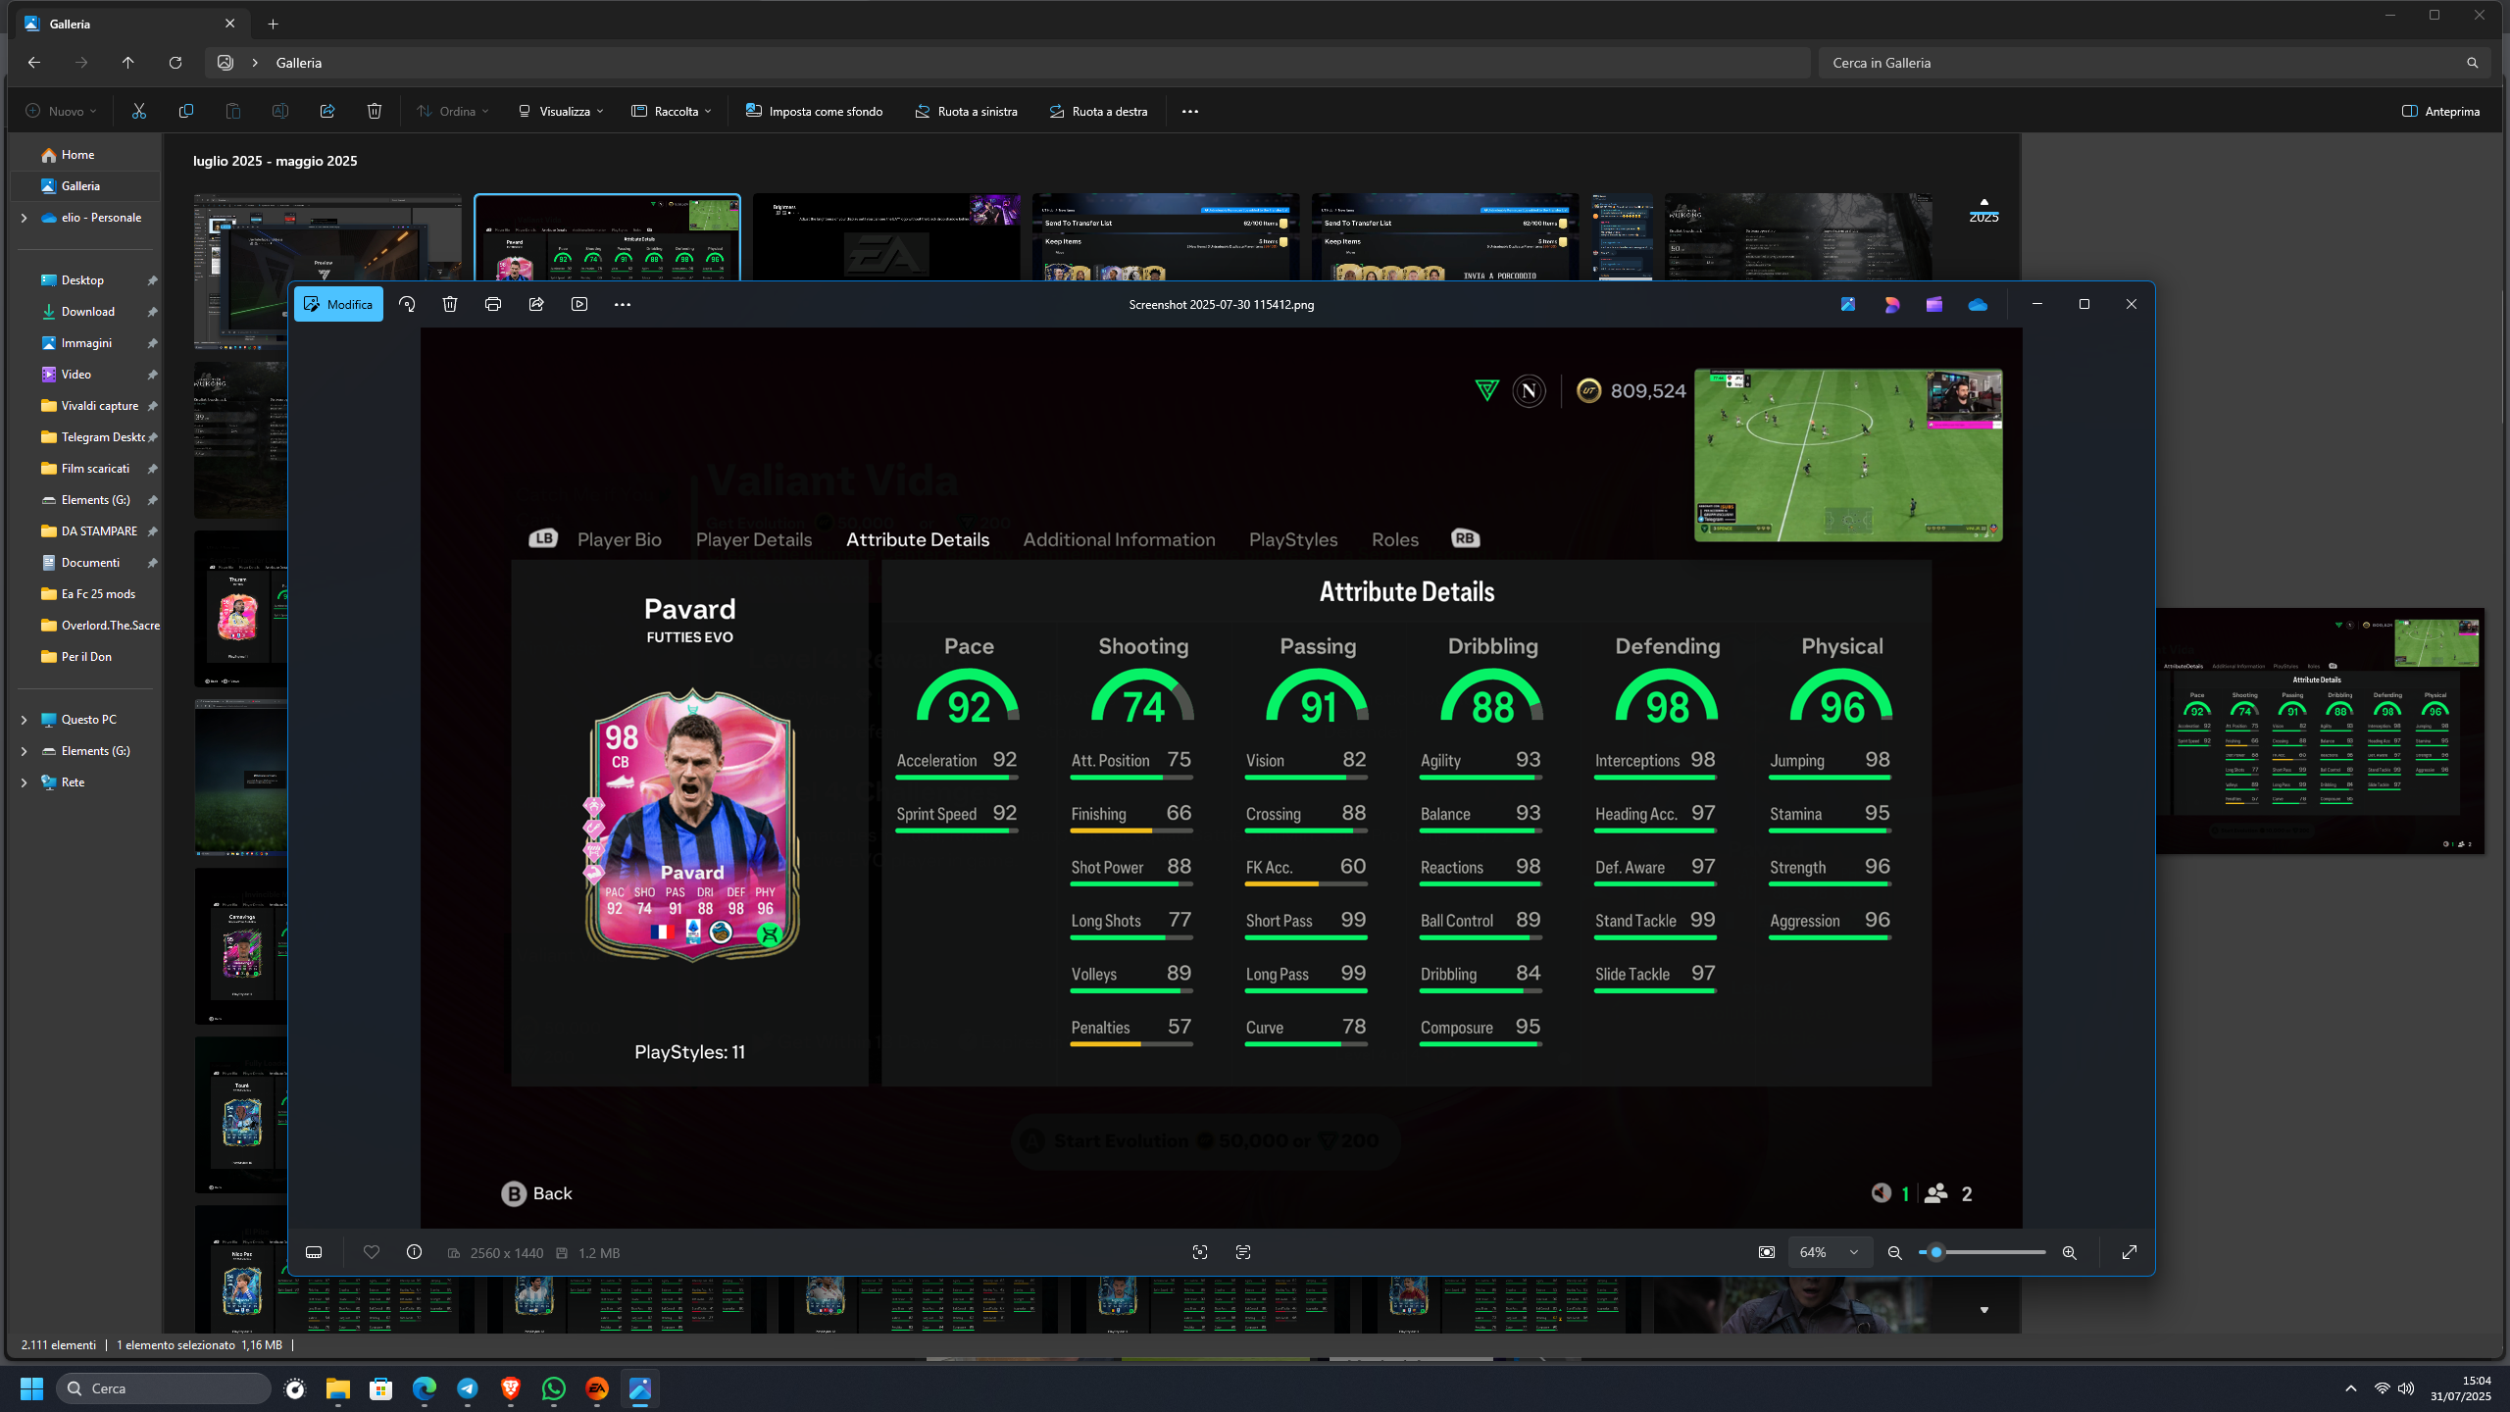Open the Ea Fc 25 mods folder

(86, 594)
